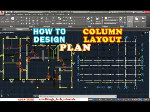Click the keyword search field
The width and height of the screenshot is (150, 112).
98,12
